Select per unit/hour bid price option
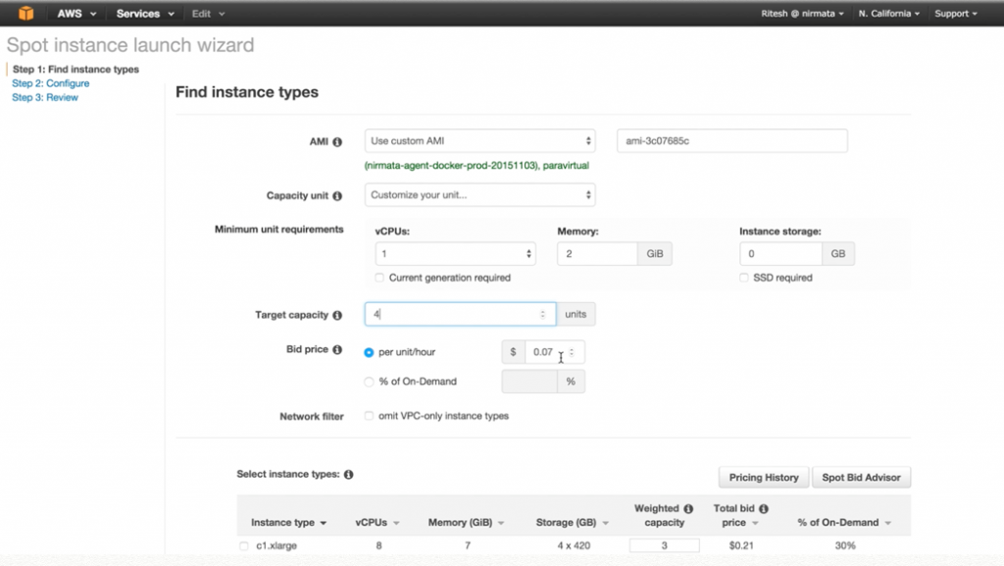 tap(369, 353)
